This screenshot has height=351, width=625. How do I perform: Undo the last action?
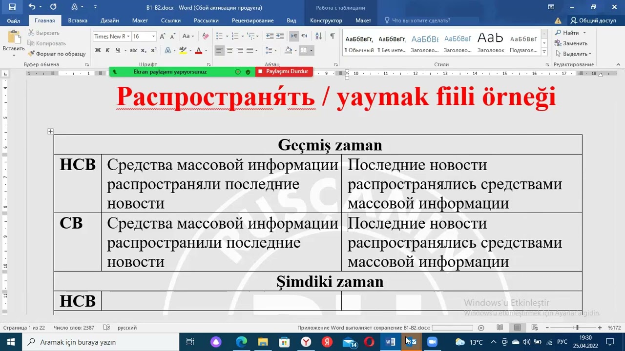[x=32, y=7]
